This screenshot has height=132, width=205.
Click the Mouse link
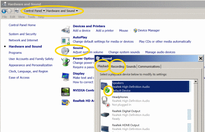click(x=124, y=31)
